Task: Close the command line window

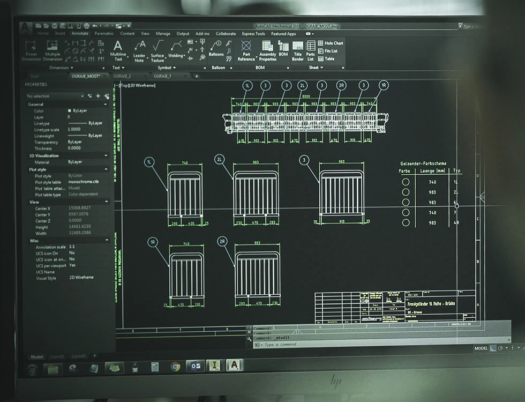Action: point(249,332)
